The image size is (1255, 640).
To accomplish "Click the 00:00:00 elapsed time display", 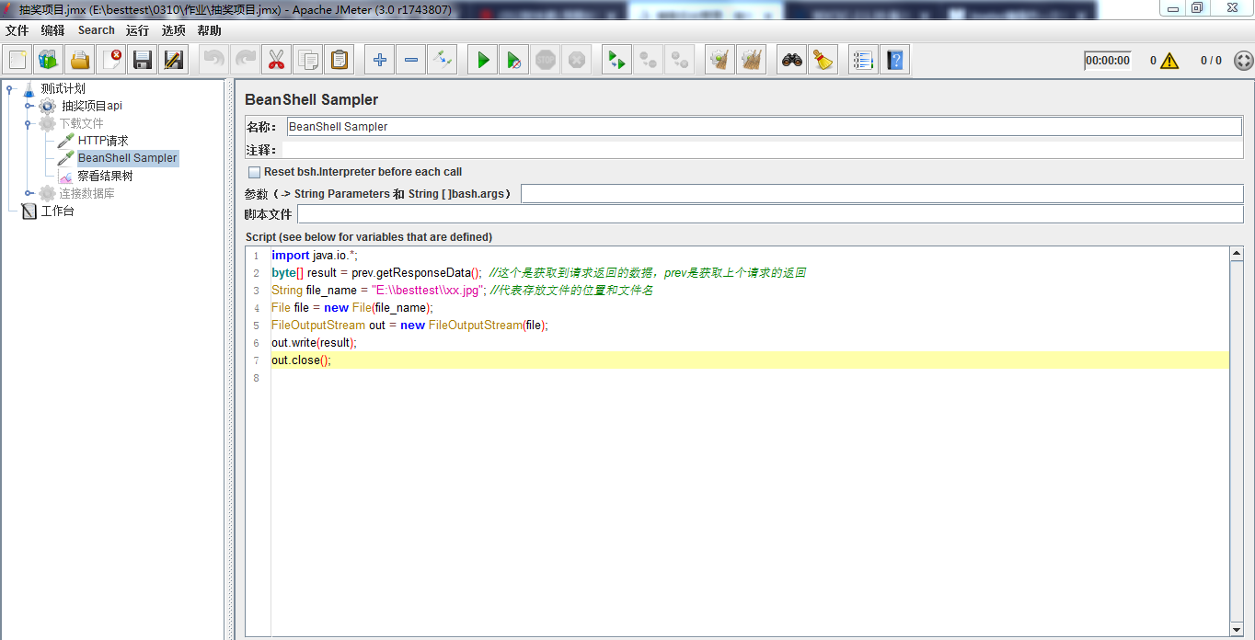I will point(1107,61).
